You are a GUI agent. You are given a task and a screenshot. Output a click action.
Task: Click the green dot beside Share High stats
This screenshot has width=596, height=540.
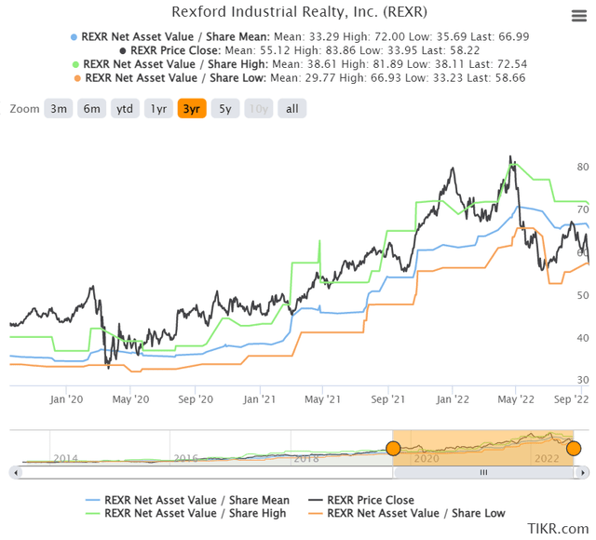(x=74, y=64)
